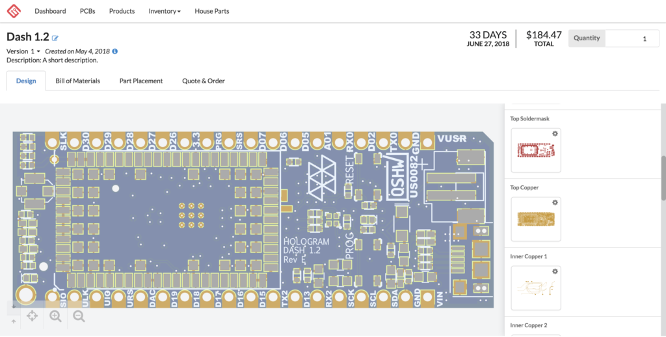Select the Top Soldermask layer thumbnail

tap(536, 150)
